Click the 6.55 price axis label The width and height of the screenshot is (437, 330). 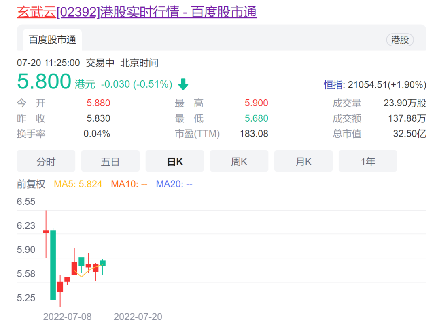tap(26, 202)
